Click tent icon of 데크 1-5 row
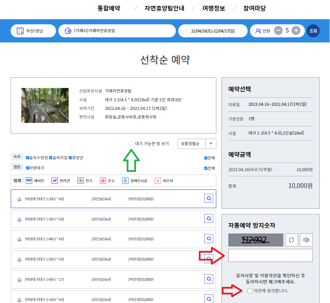Viewport: 330px width, 303px height. point(19,260)
